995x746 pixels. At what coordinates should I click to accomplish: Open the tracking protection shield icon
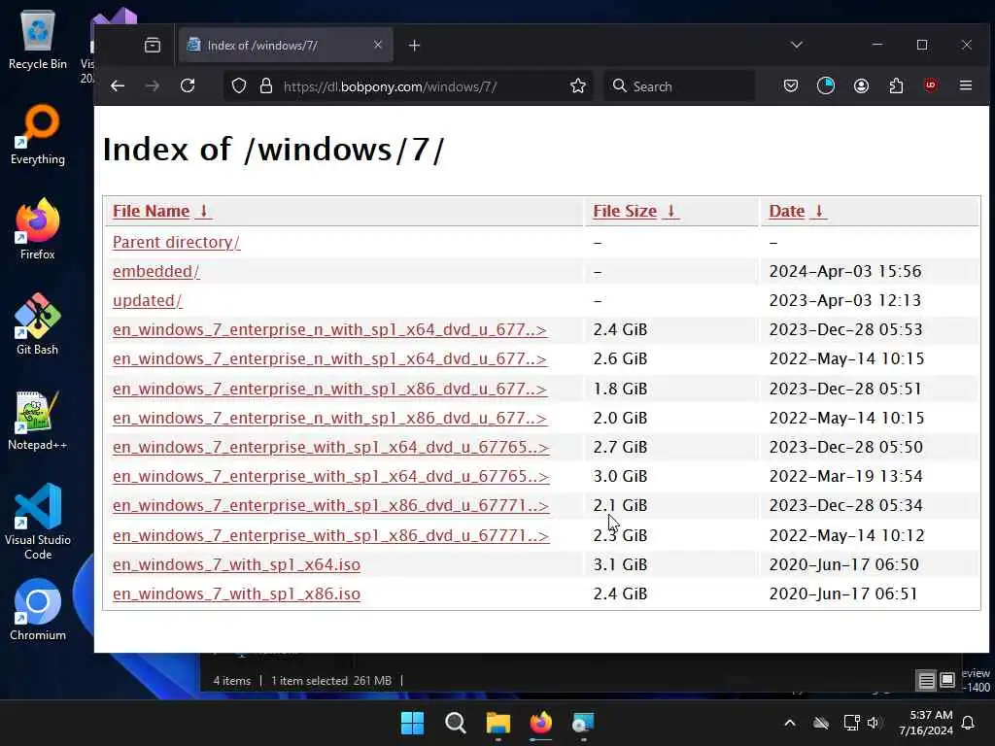(239, 85)
